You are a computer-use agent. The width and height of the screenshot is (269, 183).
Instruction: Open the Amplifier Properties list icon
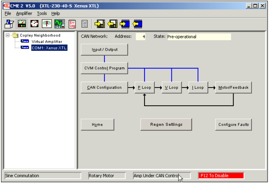click(x=84, y=24)
